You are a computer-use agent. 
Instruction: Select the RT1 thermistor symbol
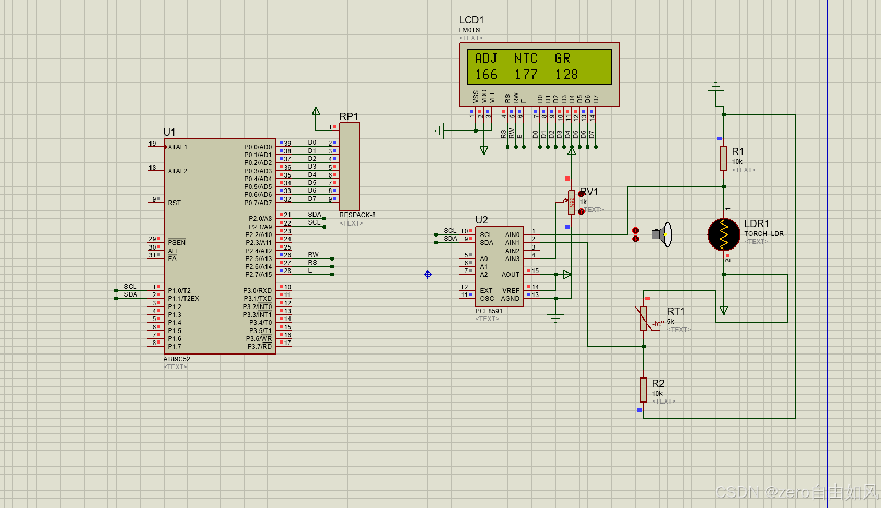[644, 318]
